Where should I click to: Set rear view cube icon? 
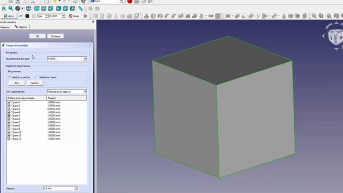coord(58,9)
